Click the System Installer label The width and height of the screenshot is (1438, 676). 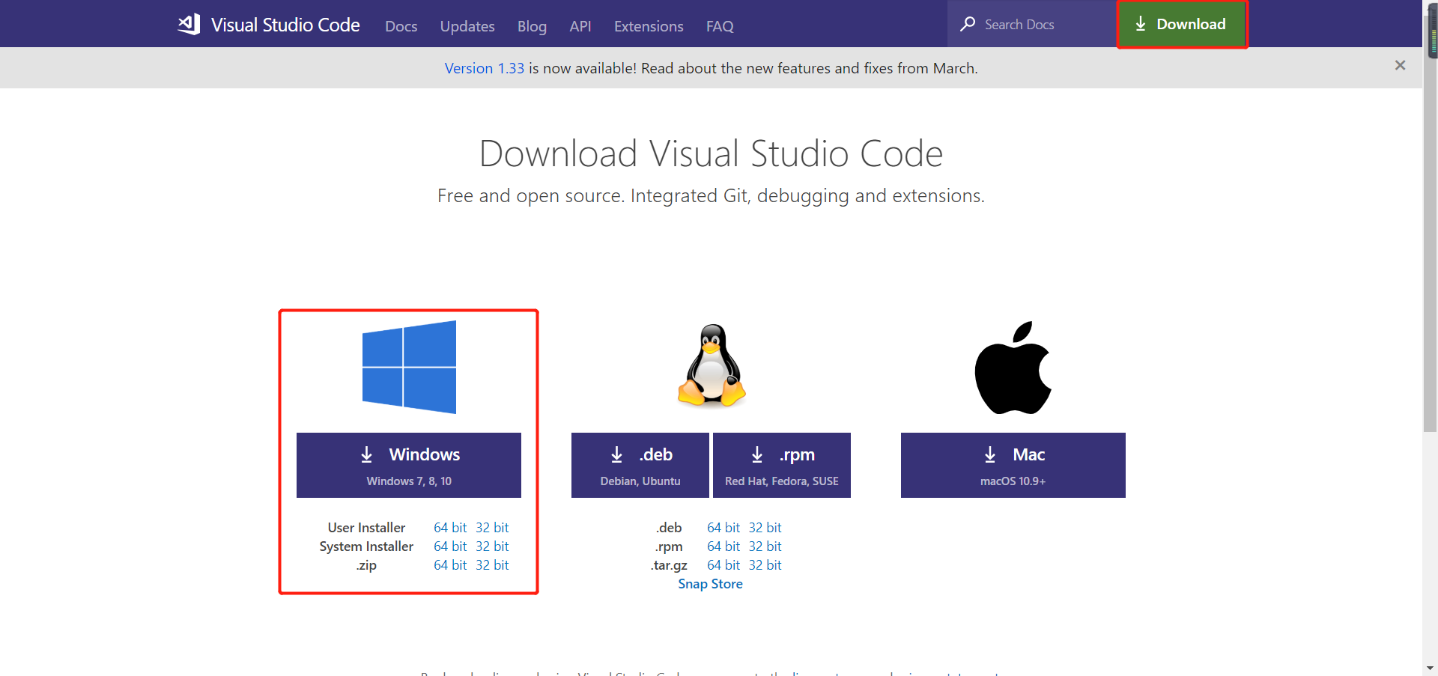pyautogui.click(x=366, y=546)
